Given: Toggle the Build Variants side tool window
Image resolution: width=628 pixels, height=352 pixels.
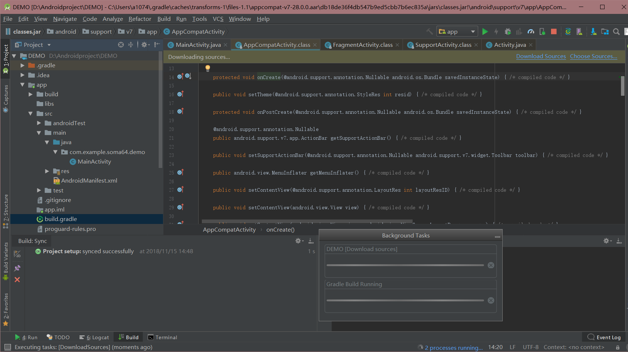Looking at the screenshot, I should [x=6, y=261].
